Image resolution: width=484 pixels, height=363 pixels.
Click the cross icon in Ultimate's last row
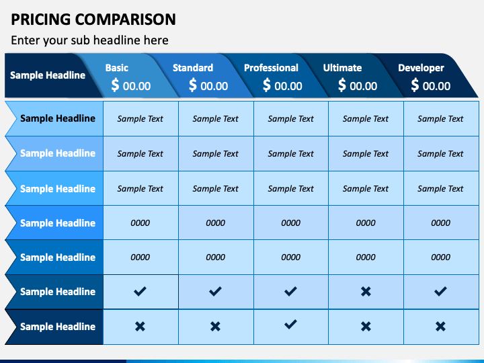point(366,326)
